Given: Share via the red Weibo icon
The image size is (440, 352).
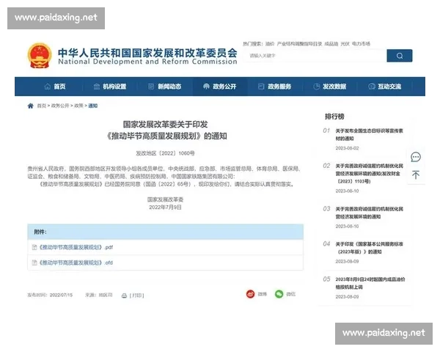Looking at the screenshot, I should coord(250,294).
